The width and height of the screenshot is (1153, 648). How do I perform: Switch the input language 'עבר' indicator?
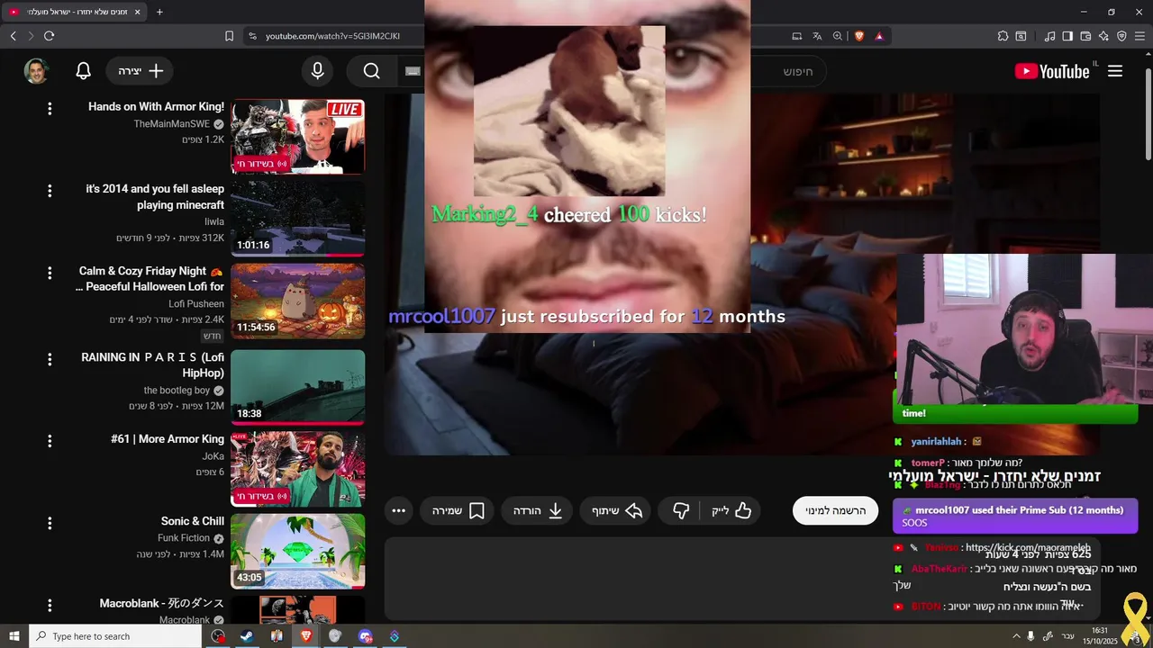click(1067, 636)
